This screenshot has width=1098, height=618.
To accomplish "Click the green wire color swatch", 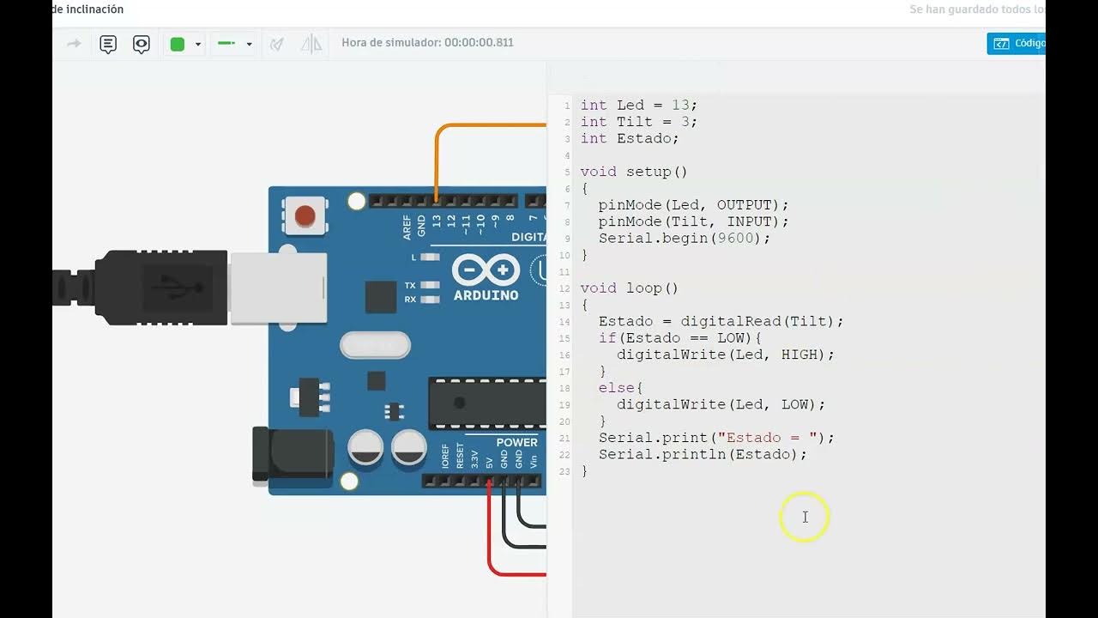I will coord(178,44).
